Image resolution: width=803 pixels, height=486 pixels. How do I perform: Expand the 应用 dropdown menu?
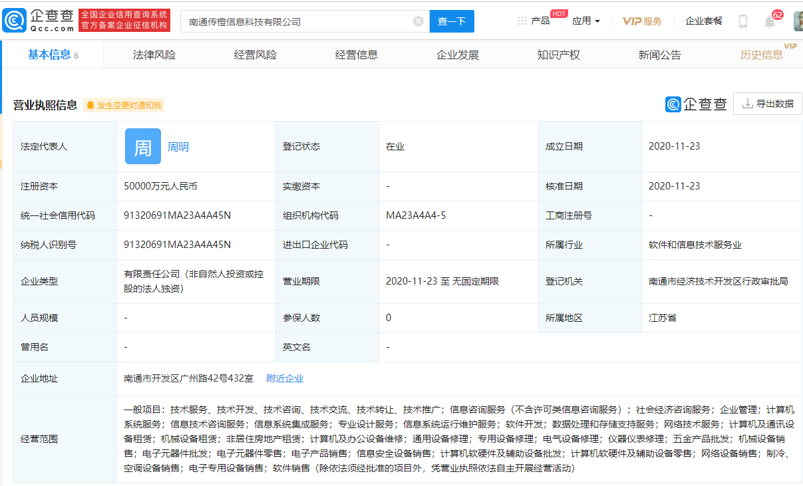point(585,21)
